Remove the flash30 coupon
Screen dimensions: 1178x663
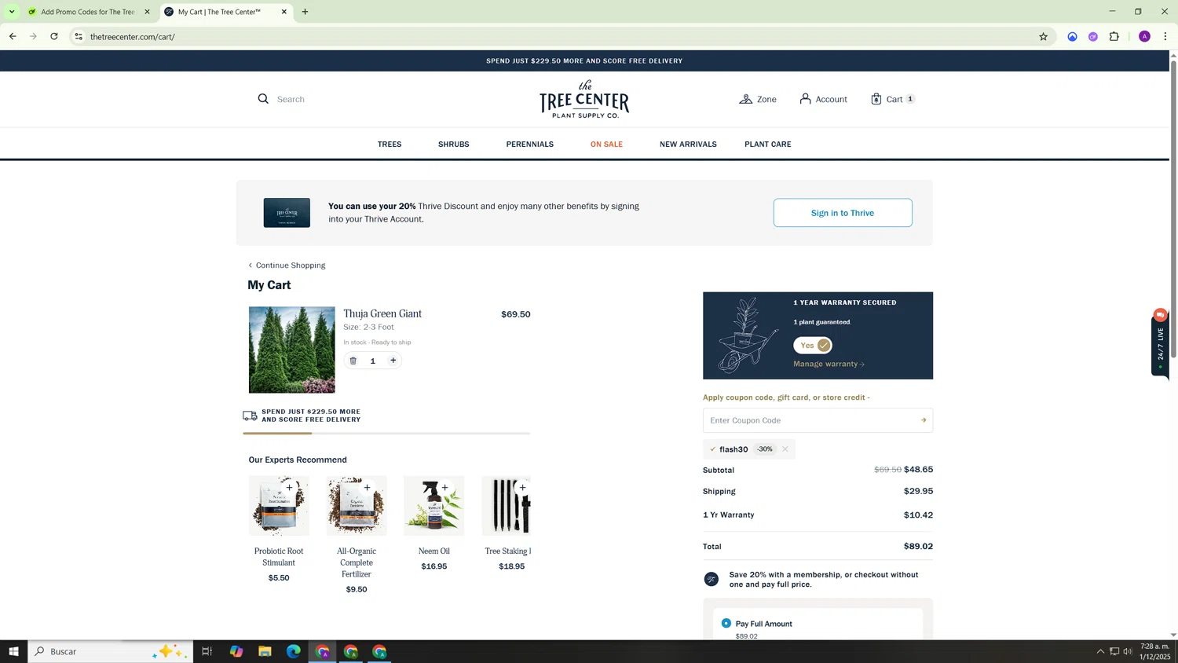[785, 449]
